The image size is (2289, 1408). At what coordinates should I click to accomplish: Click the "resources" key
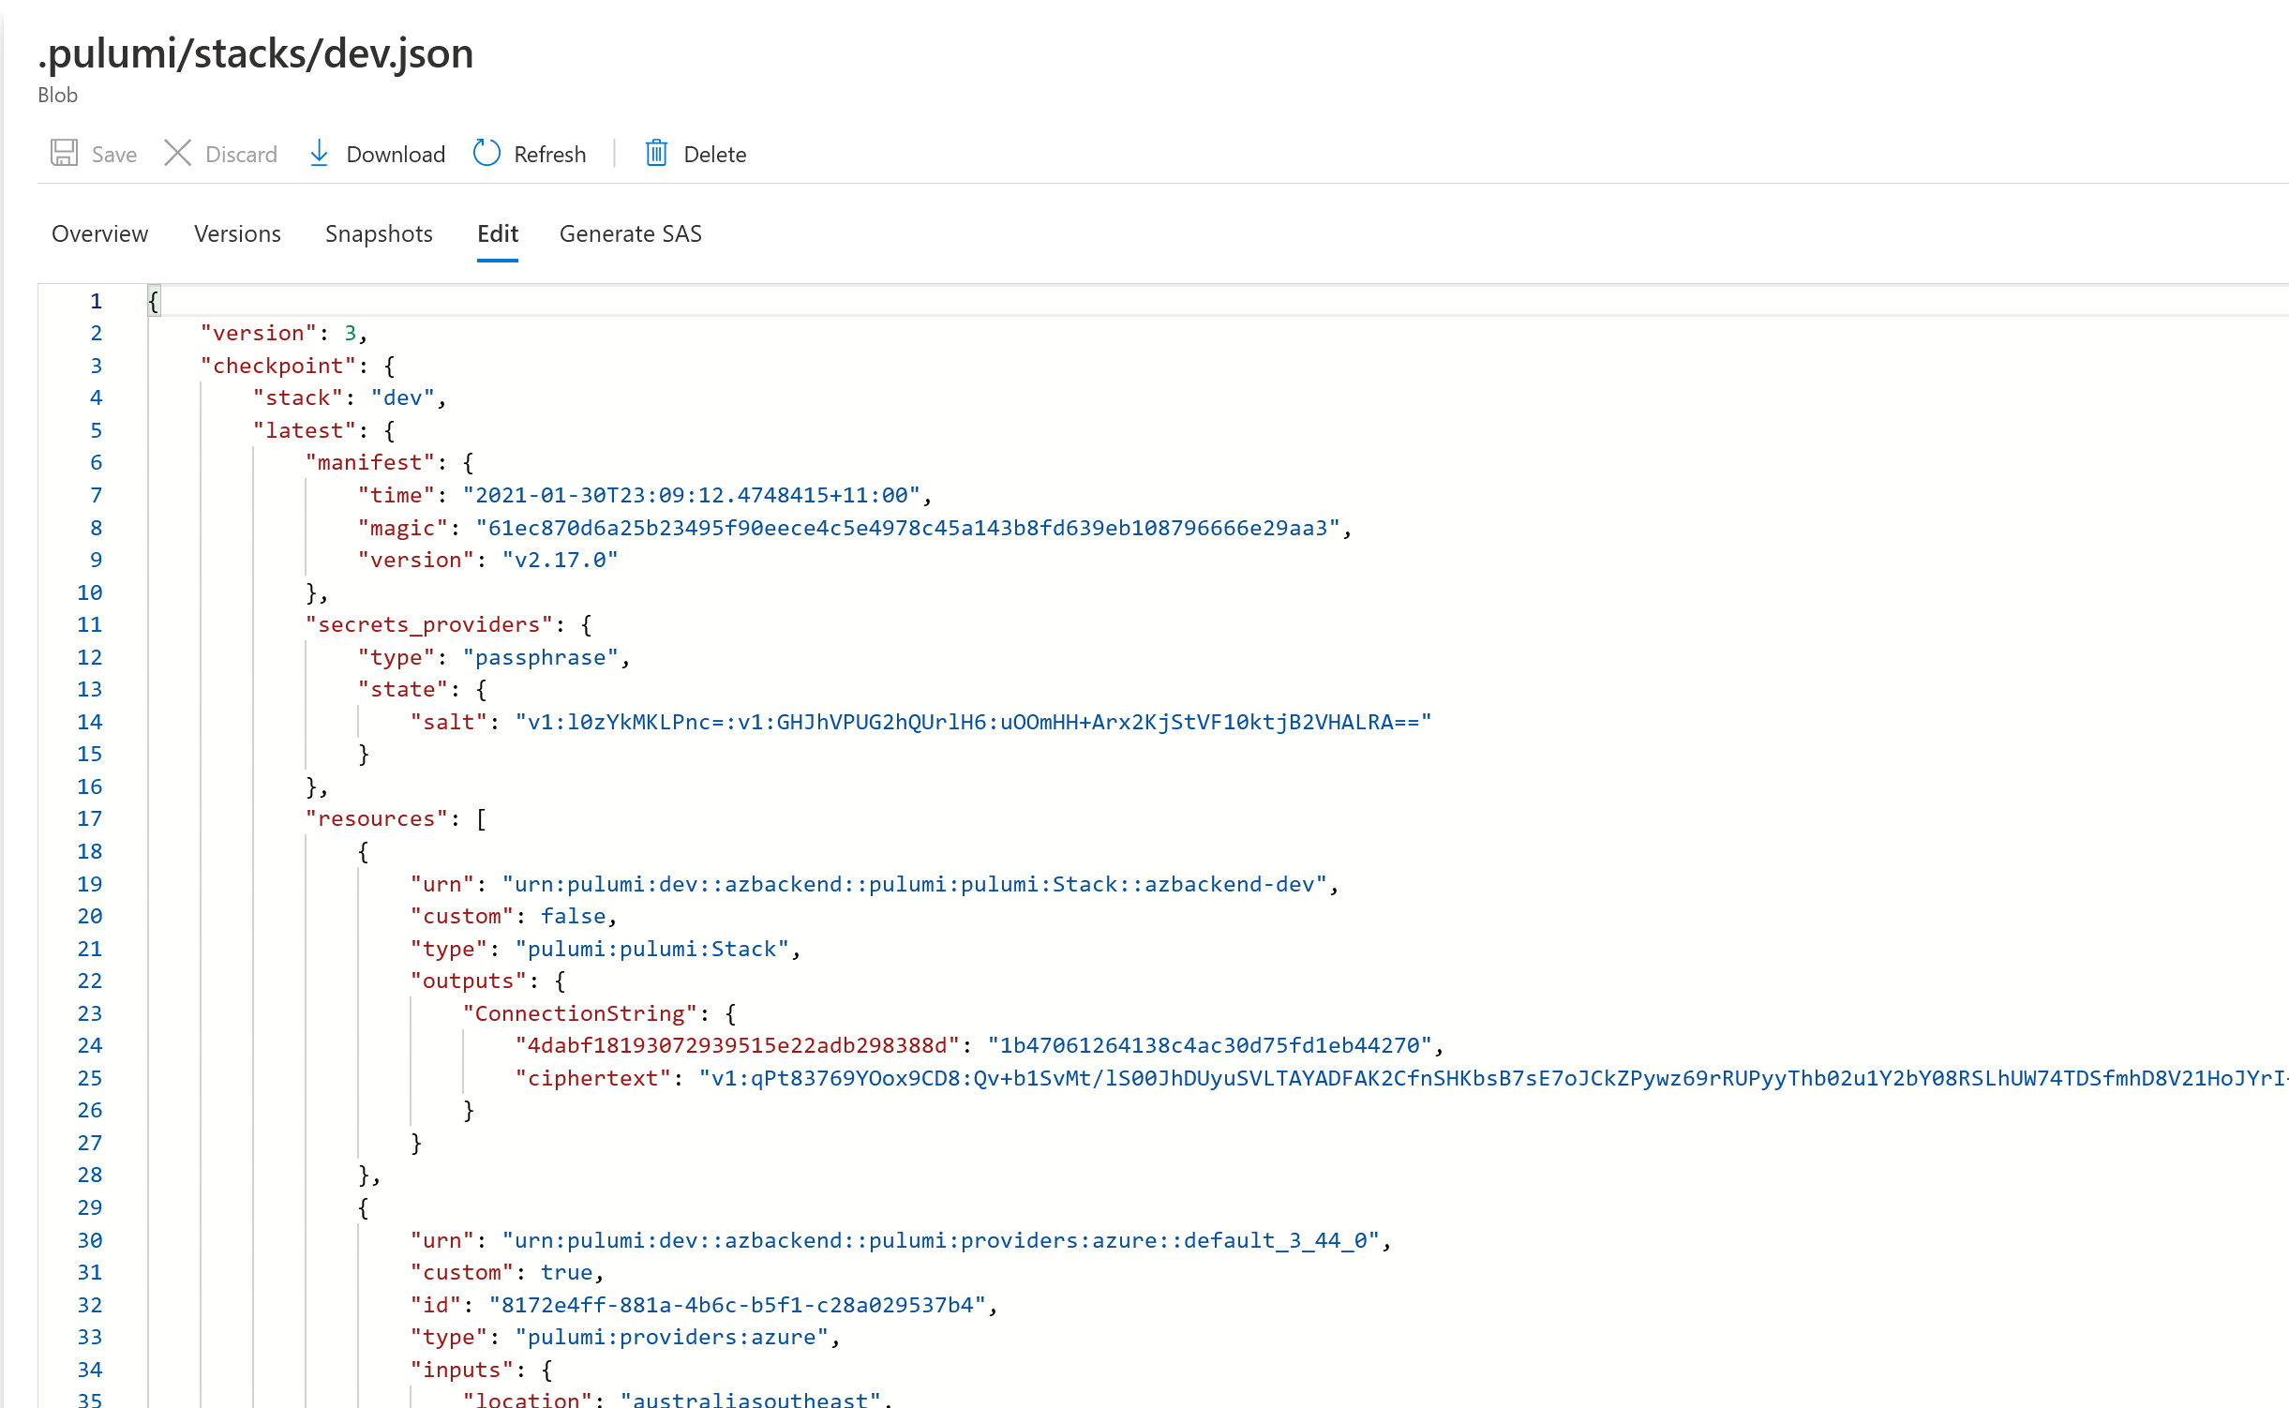pos(377,818)
